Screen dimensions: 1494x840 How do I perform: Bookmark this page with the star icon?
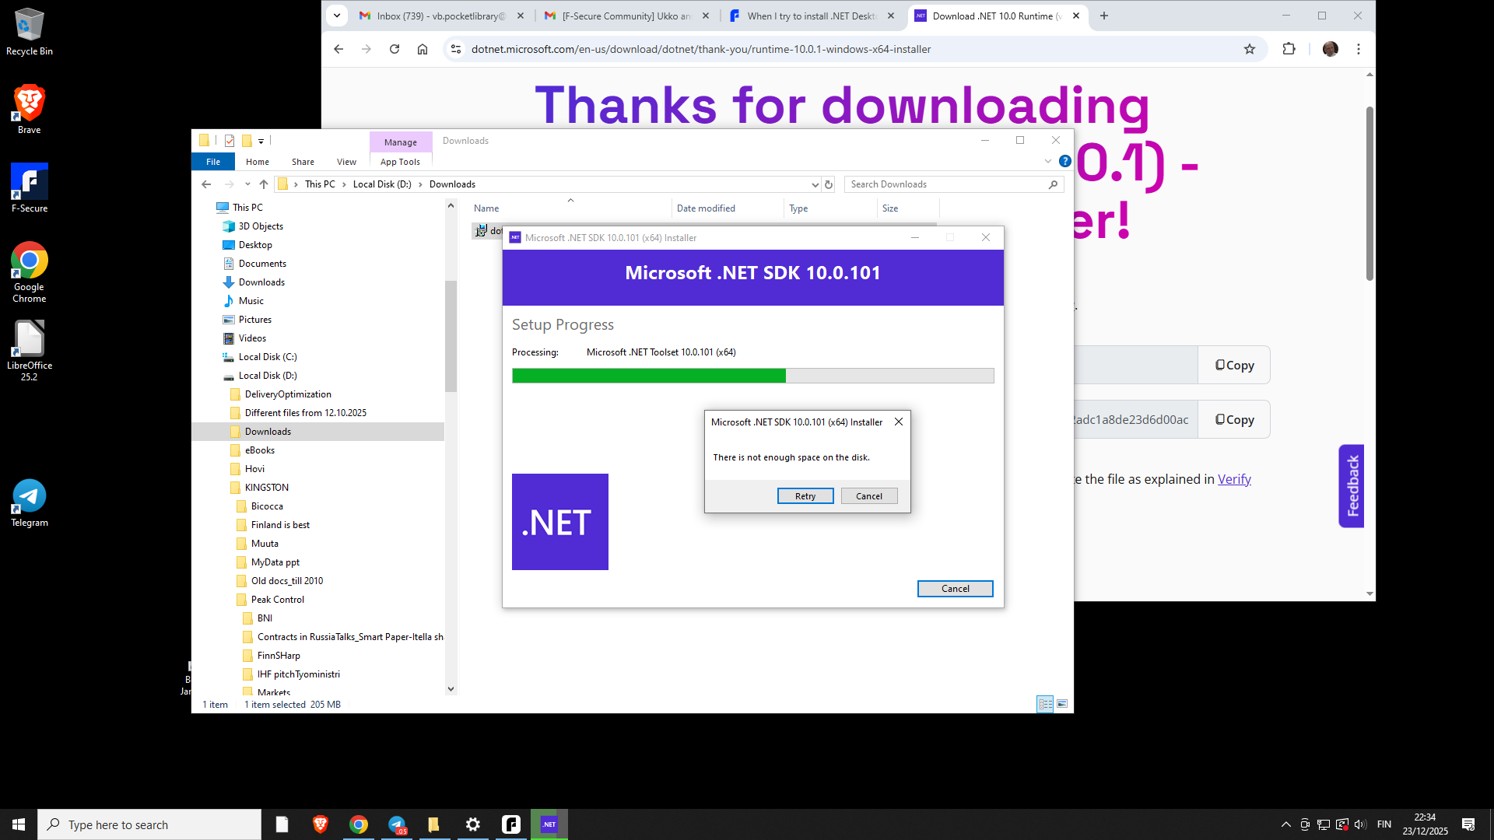(1250, 49)
